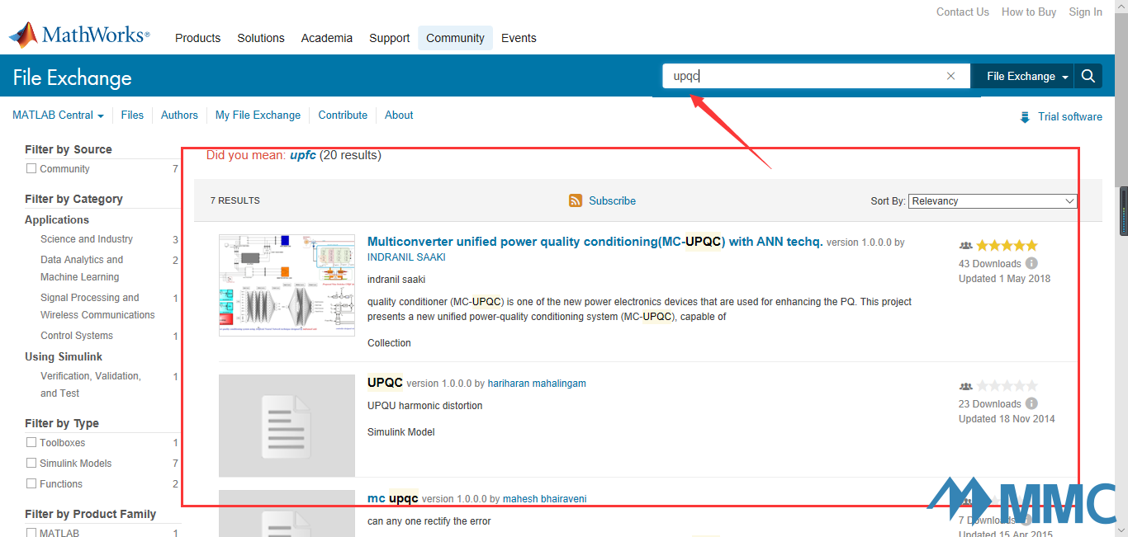Open author mahesh bhairaveni's profile
Image resolution: width=1128 pixels, height=537 pixels.
(x=545, y=499)
